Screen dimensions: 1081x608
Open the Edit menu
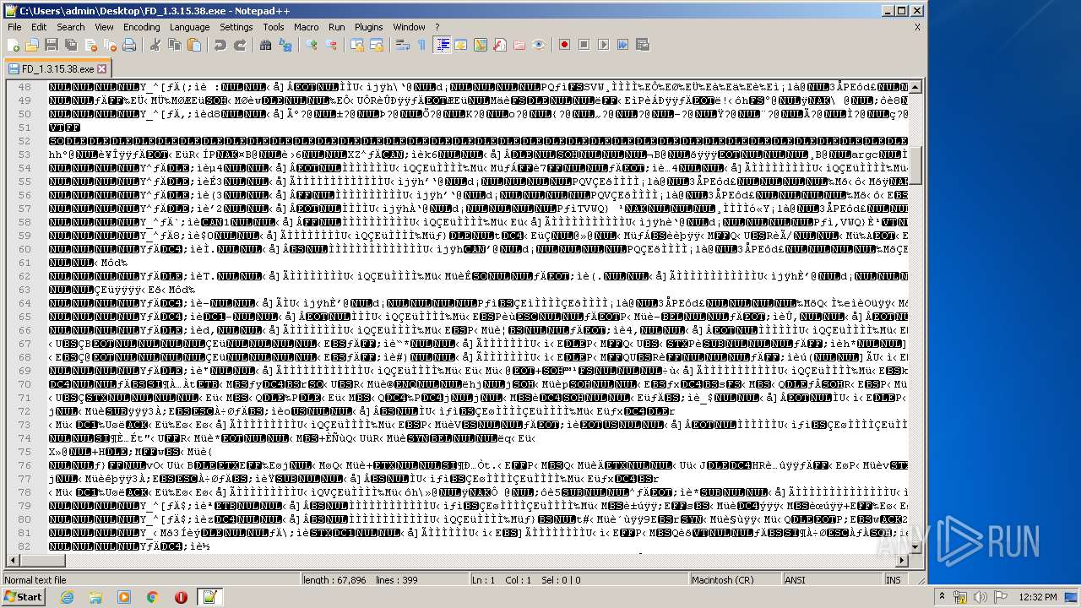pyautogui.click(x=39, y=27)
